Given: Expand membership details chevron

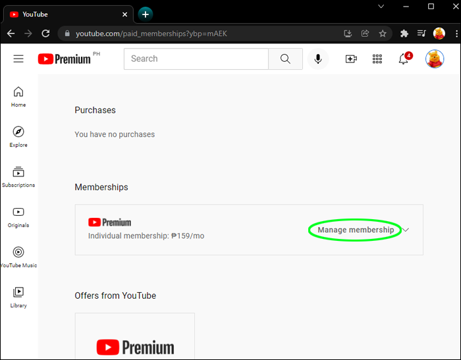Looking at the screenshot, I should 406,230.
